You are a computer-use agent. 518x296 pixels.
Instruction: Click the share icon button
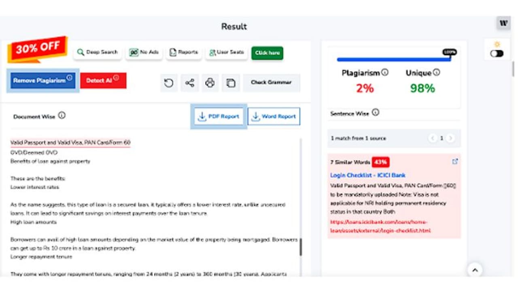189,83
